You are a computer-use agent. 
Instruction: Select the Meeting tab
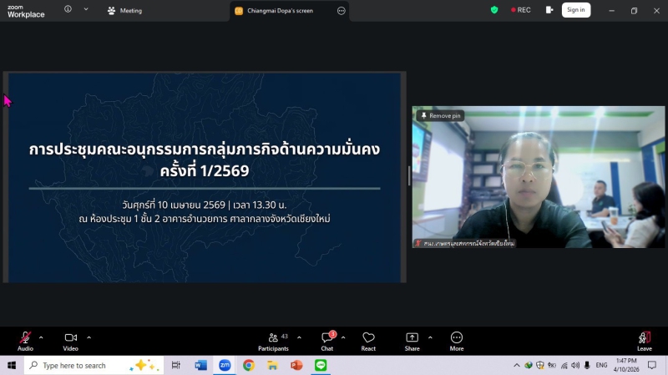pos(125,11)
